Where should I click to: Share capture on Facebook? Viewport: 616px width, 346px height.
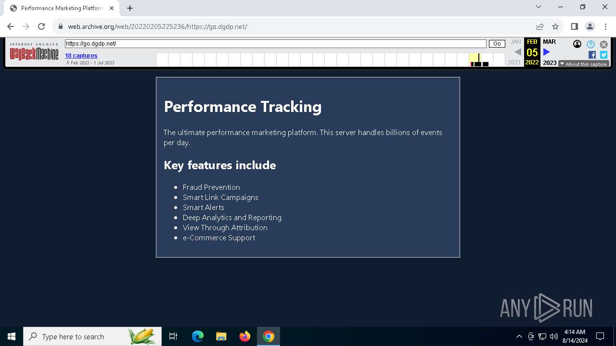tap(592, 55)
